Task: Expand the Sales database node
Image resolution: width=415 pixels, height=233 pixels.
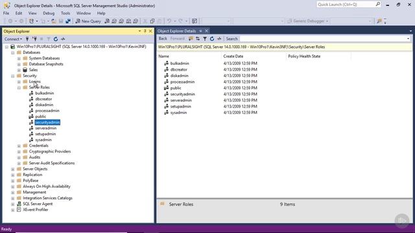Action: 19,70
